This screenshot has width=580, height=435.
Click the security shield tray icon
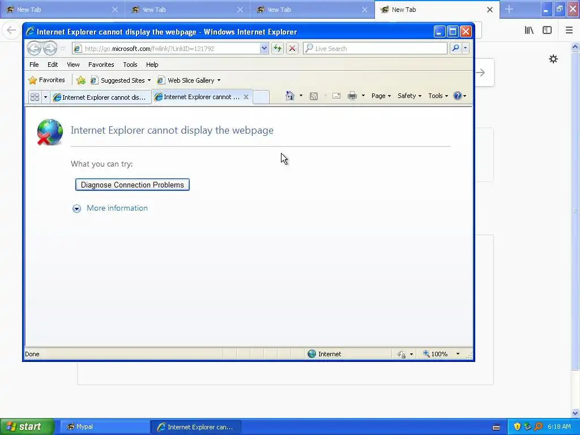point(517,427)
